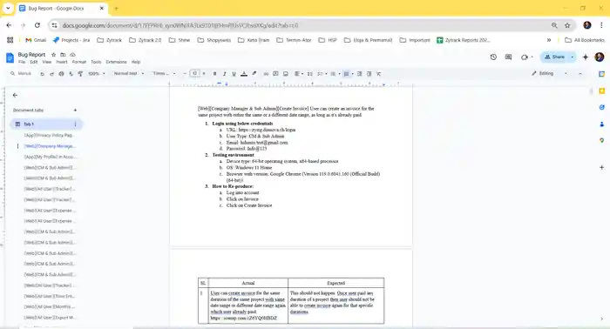This screenshot has height=329, width=610.
Task: Open Gemini sparkle assistant
Action: coord(585,57)
